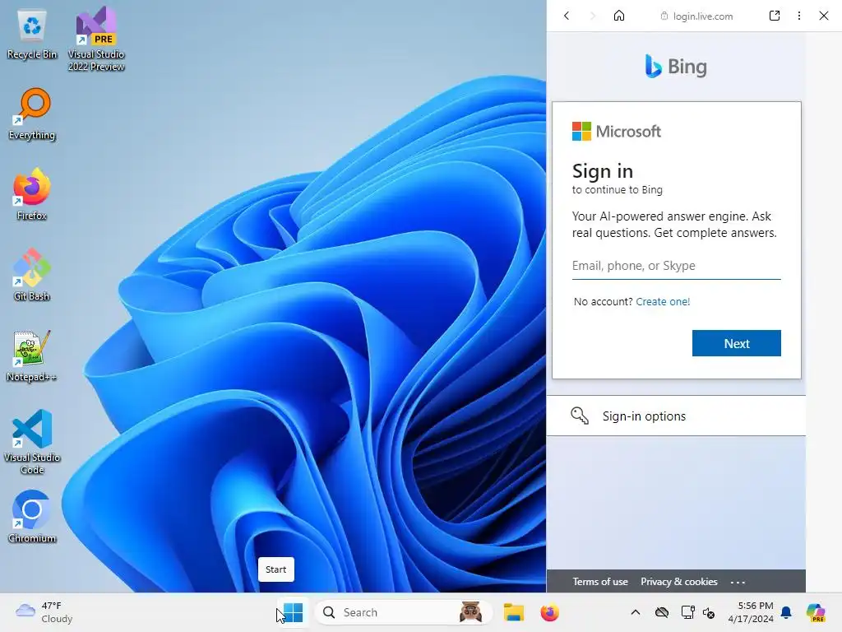Click the cloud sync tray icon
Screen dimensions: 842x632
[x=662, y=612]
